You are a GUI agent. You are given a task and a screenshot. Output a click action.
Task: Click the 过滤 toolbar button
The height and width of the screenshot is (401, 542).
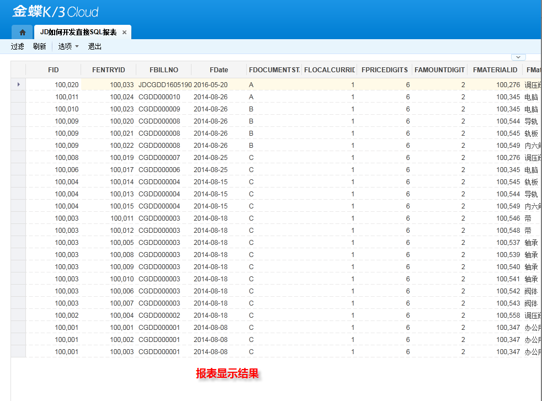click(17, 46)
